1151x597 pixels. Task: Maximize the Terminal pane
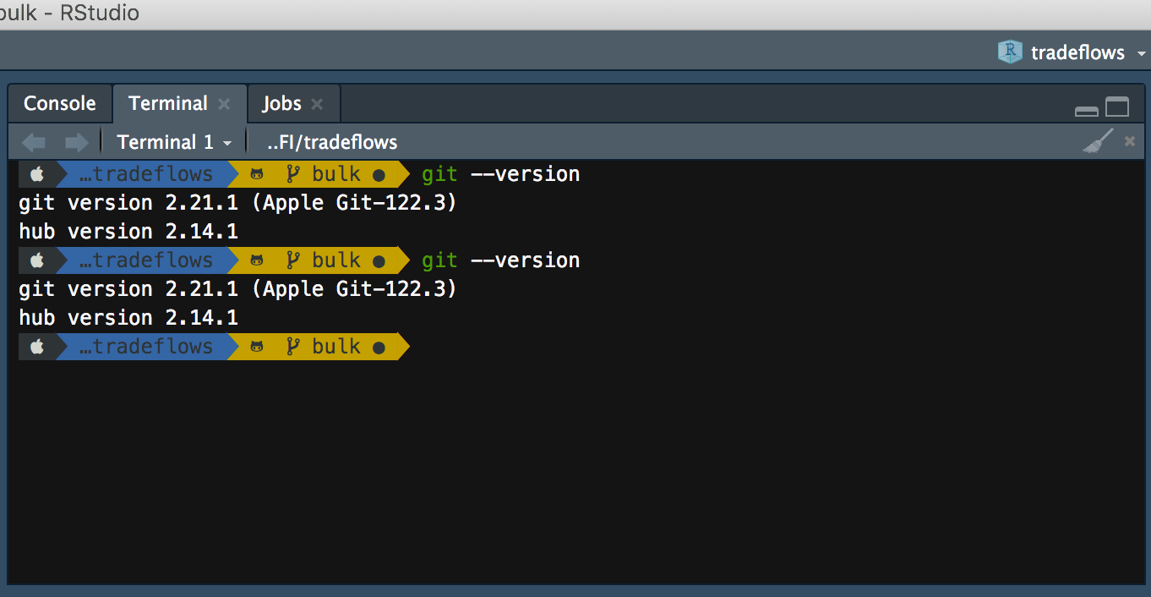pyautogui.click(x=1117, y=107)
